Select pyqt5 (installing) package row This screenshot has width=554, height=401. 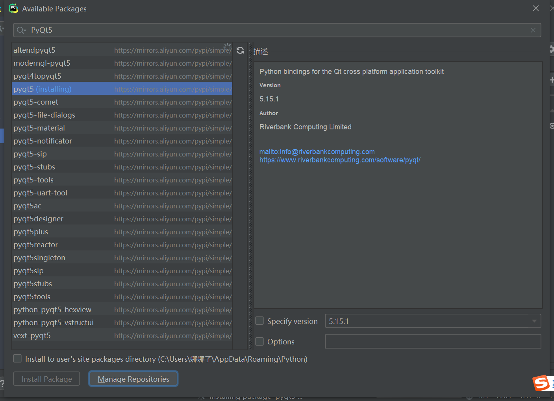point(122,89)
